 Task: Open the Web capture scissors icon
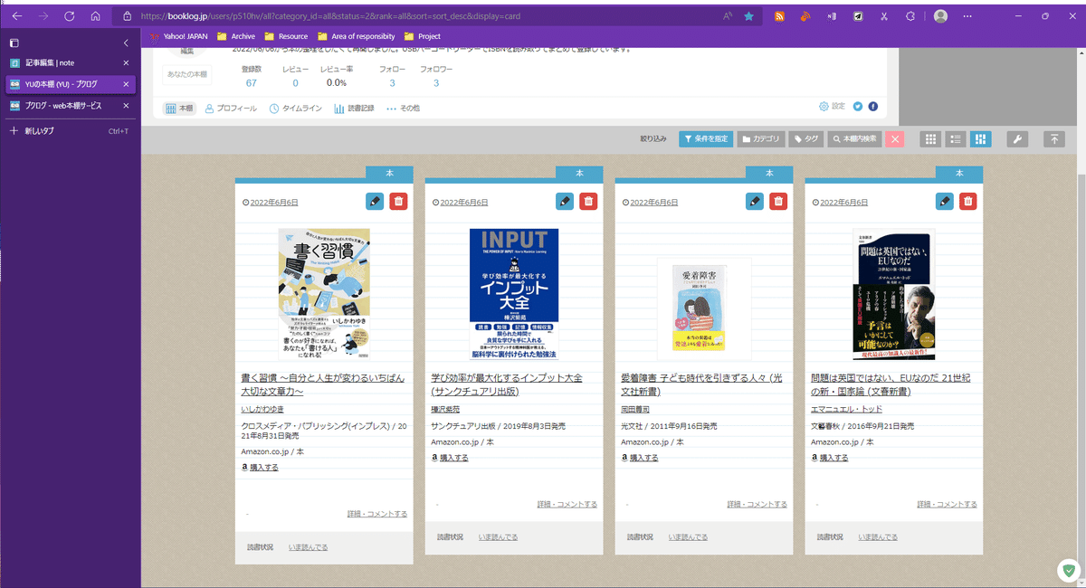pyautogui.click(x=884, y=16)
